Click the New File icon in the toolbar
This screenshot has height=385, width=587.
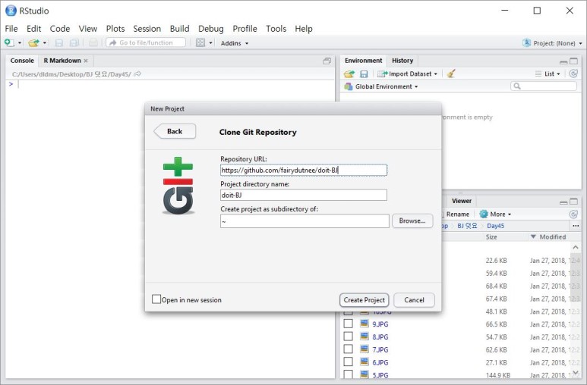coord(9,42)
